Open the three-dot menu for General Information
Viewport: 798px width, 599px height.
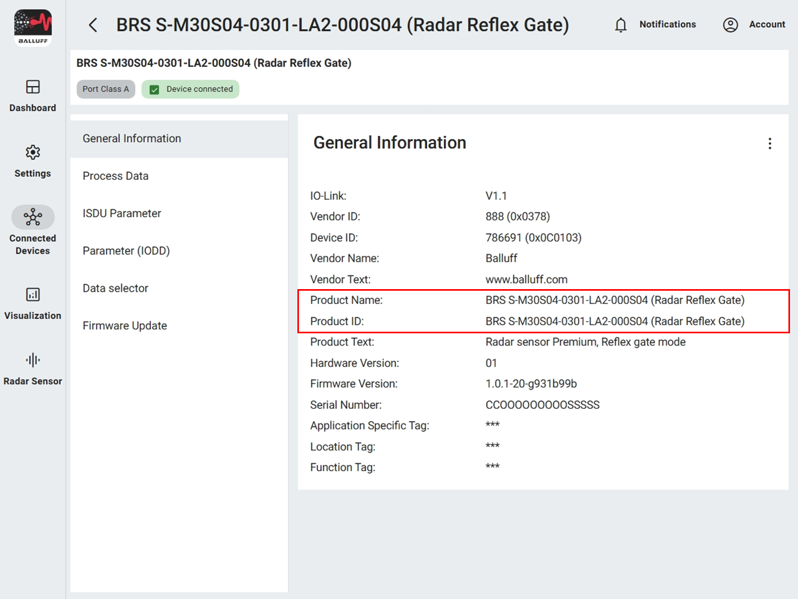(x=769, y=143)
